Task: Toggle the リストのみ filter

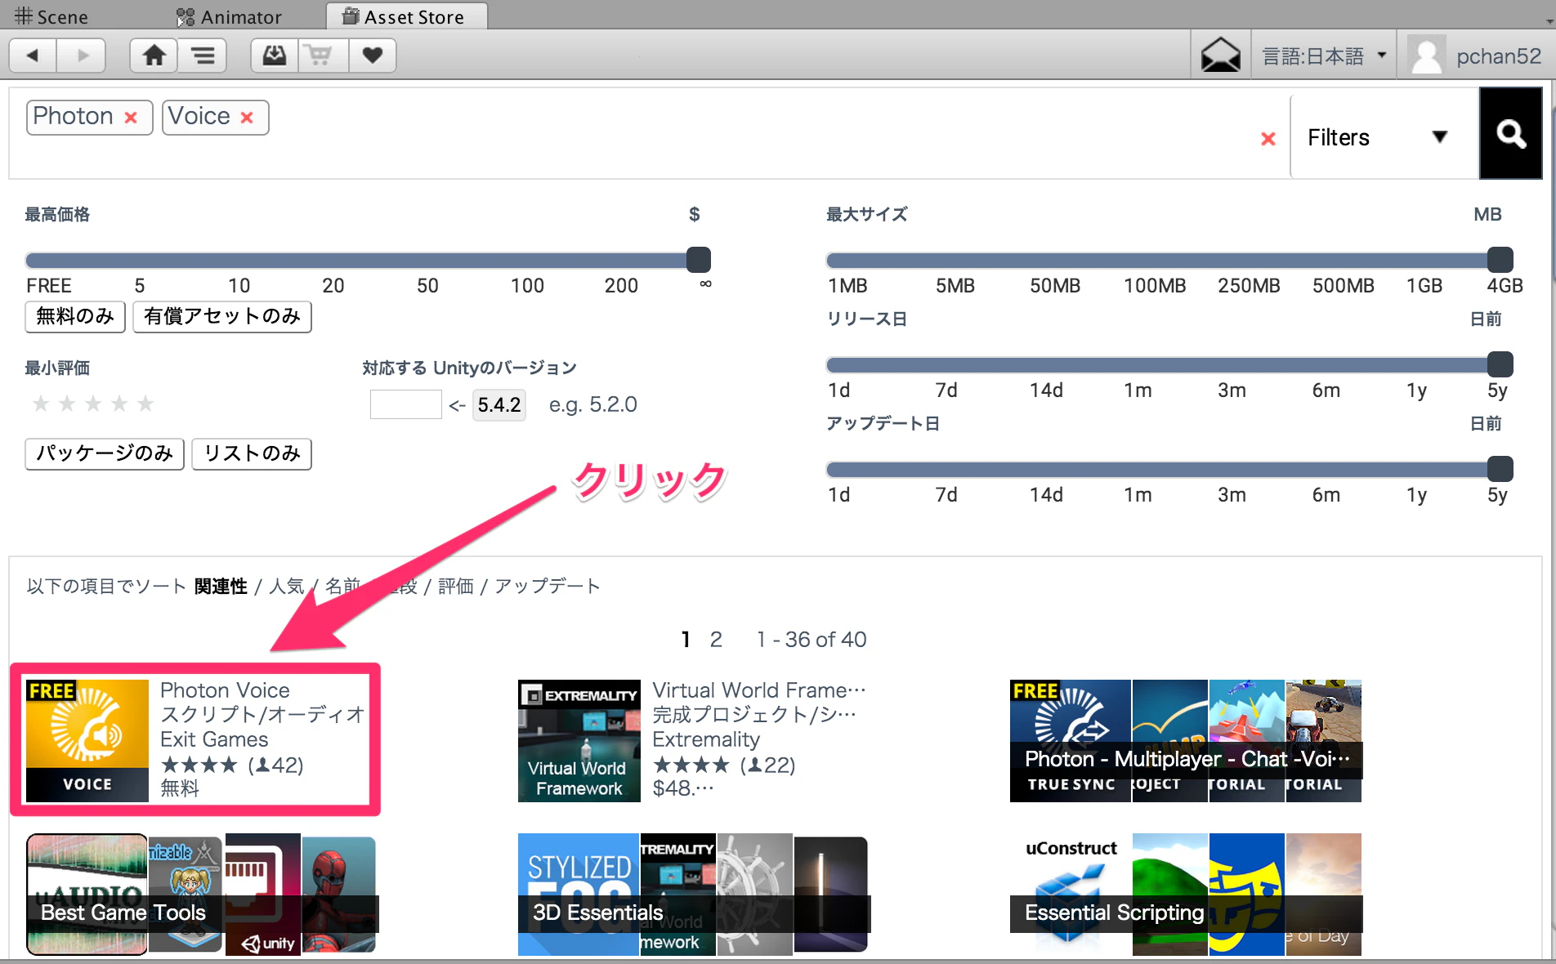Action: coord(252,453)
